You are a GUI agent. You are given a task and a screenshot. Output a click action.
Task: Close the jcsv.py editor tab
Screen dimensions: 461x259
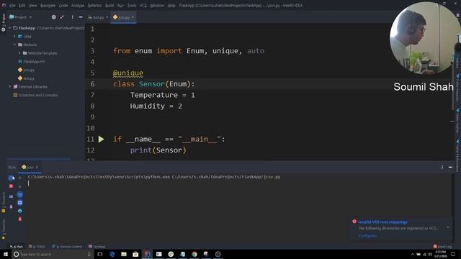coord(133,17)
